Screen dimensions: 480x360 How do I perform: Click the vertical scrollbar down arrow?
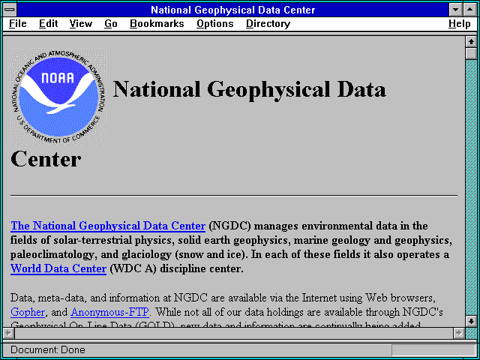(471, 321)
